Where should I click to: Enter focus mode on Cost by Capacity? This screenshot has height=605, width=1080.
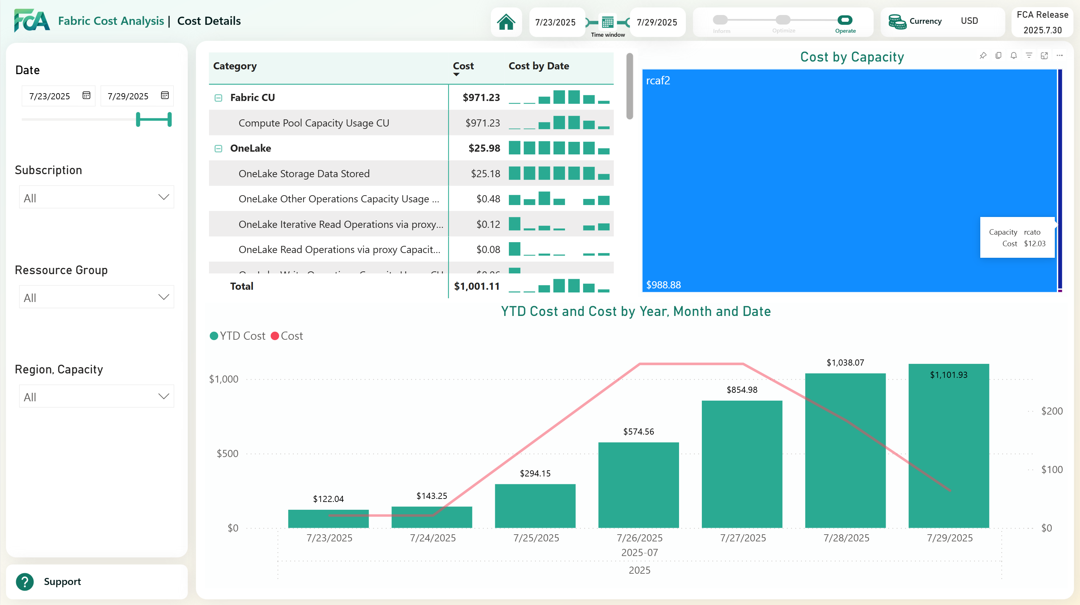[1045, 55]
